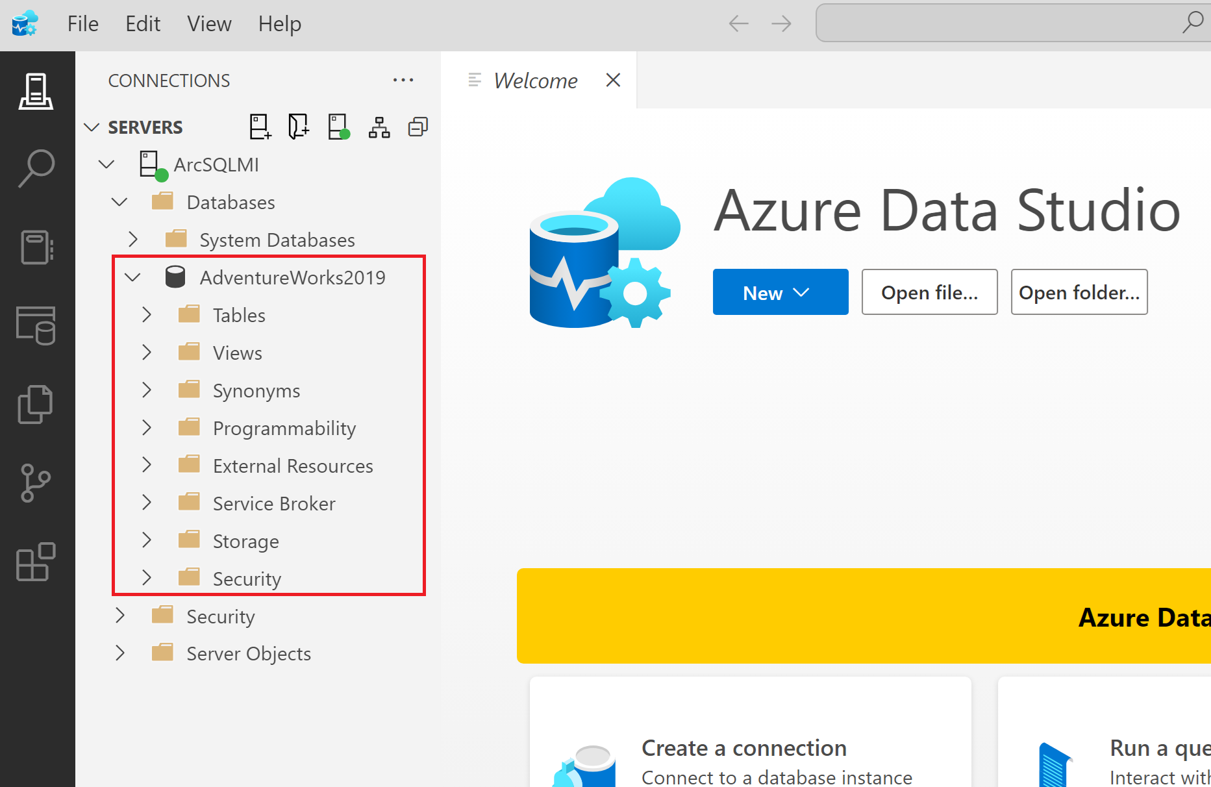Click the yellow Azure Data banner

[864, 616]
